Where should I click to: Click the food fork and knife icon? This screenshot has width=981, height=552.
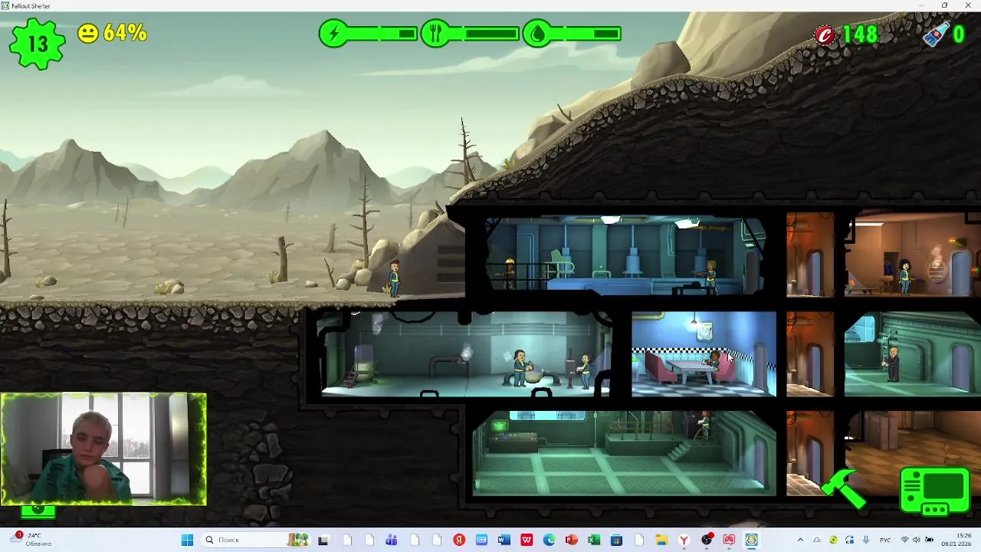coord(435,34)
